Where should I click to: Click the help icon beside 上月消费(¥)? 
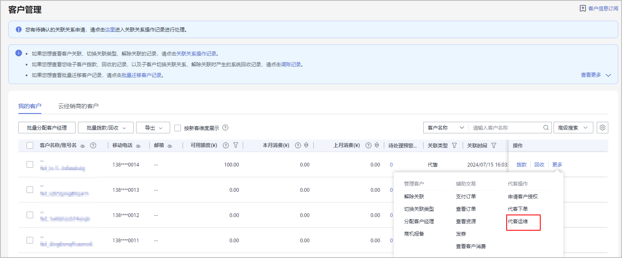[368, 145]
